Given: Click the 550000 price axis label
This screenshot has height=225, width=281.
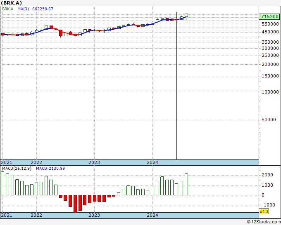Looking at the screenshot, I should (270, 24).
